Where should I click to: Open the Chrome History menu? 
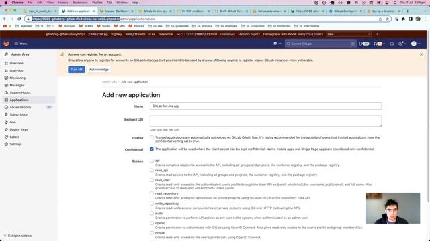62,3
